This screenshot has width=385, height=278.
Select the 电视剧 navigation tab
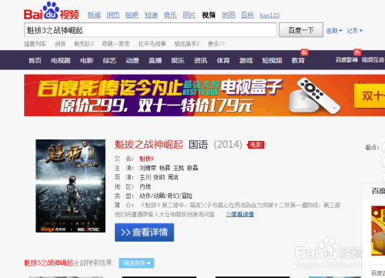[x=61, y=60]
